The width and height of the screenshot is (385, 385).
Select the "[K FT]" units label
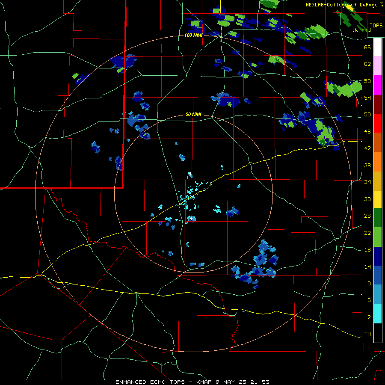pyautogui.click(x=361, y=30)
